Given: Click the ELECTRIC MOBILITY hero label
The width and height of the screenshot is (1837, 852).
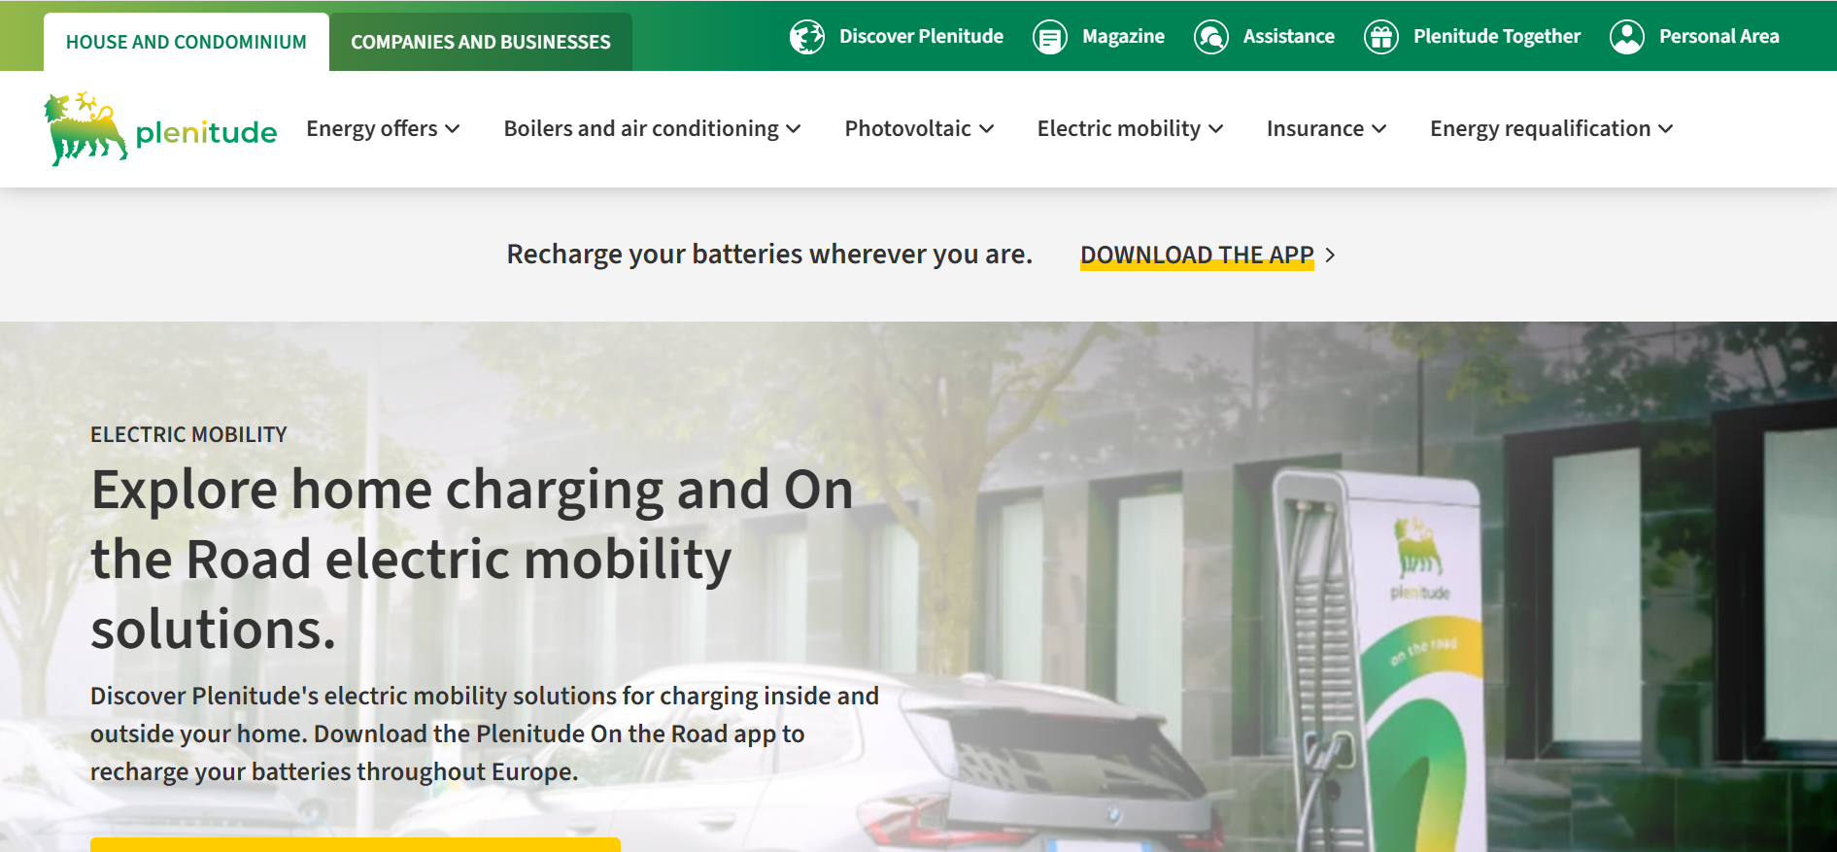Looking at the screenshot, I should (188, 434).
